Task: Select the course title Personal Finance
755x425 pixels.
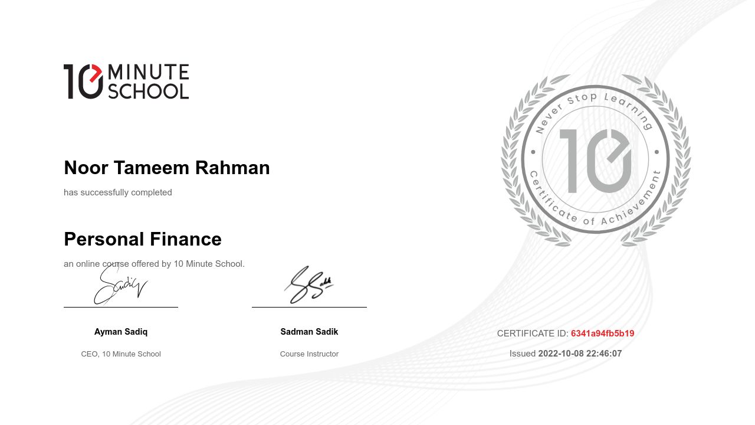Action: point(143,239)
